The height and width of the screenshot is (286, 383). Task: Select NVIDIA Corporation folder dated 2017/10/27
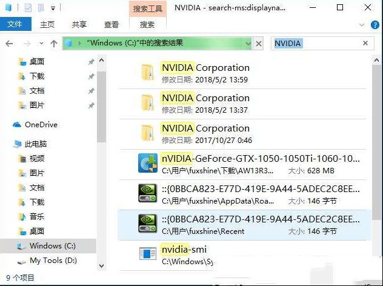243,134
